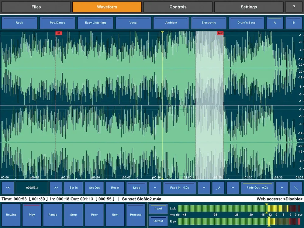Increase Fade Out time with plus
The image size is (304, 228).
pos(282,188)
